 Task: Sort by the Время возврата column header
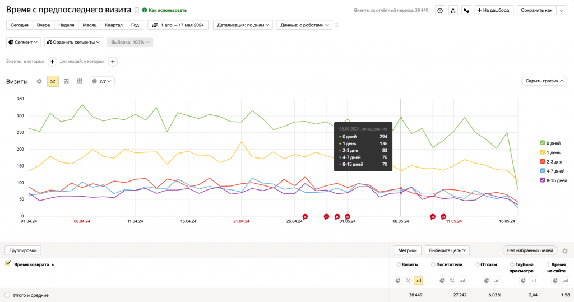coord(31,264)
